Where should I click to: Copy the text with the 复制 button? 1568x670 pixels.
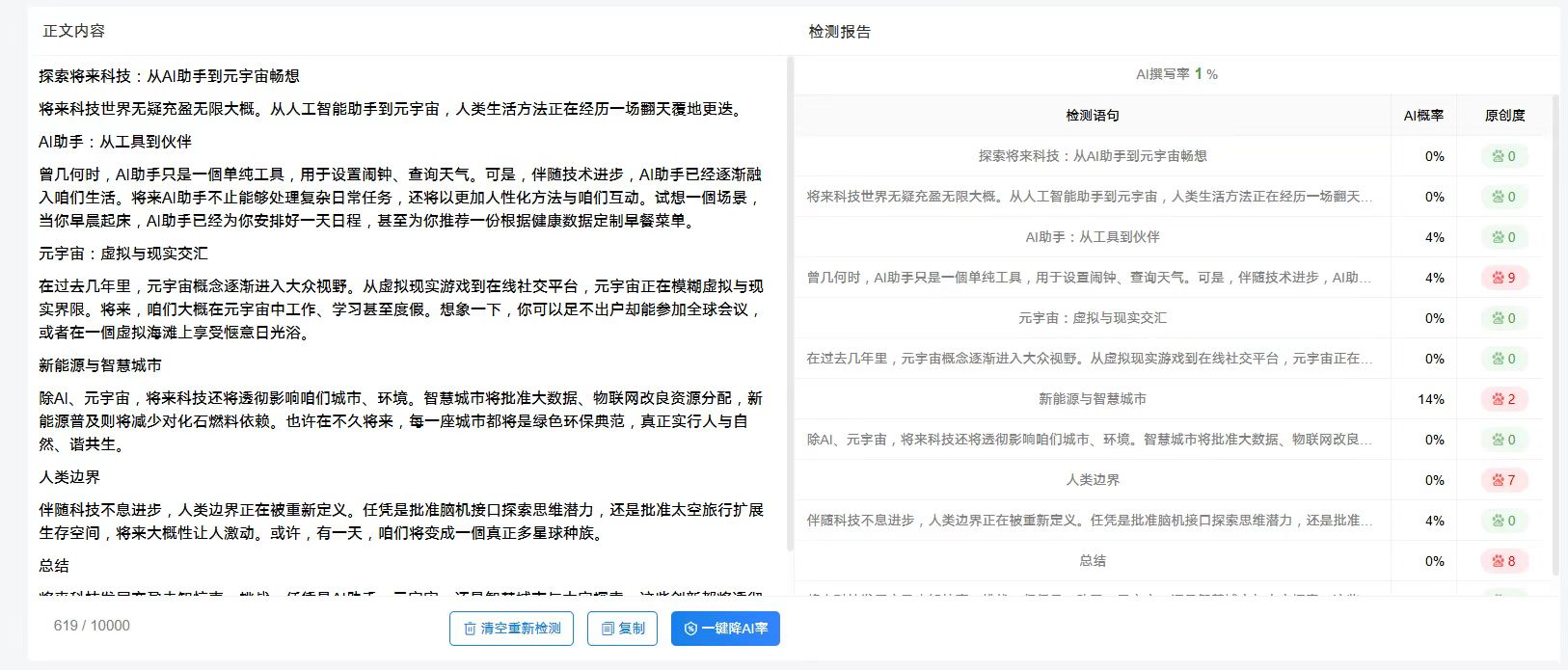pos(622,629)
